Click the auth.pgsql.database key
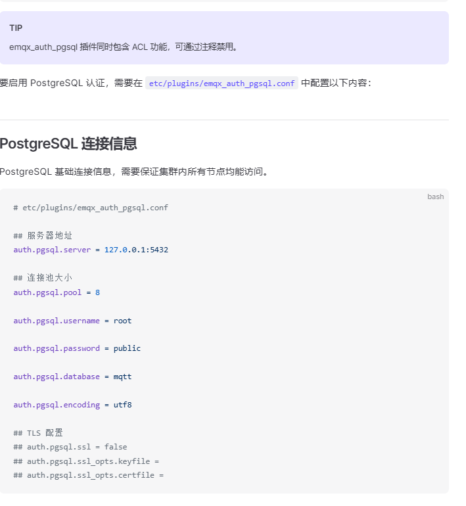The image size is (466, 506). pos(57,377)
